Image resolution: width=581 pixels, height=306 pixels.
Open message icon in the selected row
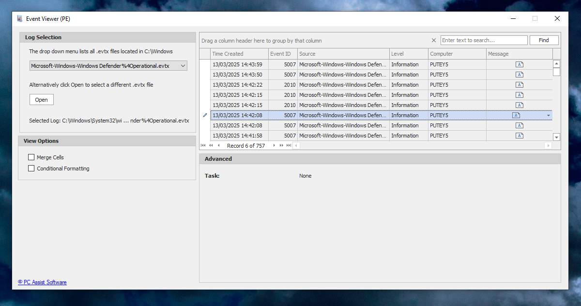[x=516, y=115]
